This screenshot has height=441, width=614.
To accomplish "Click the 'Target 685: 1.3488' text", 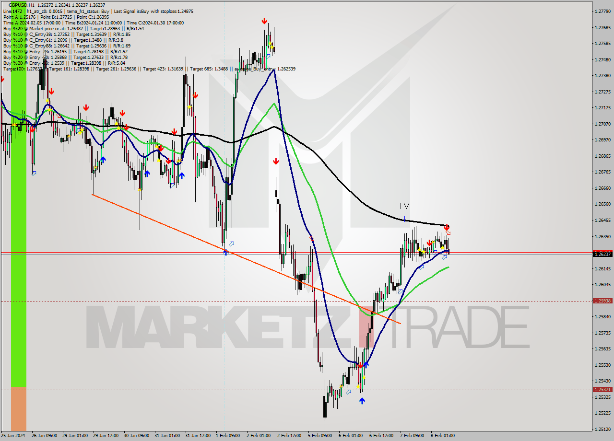I will pos(209,69).
